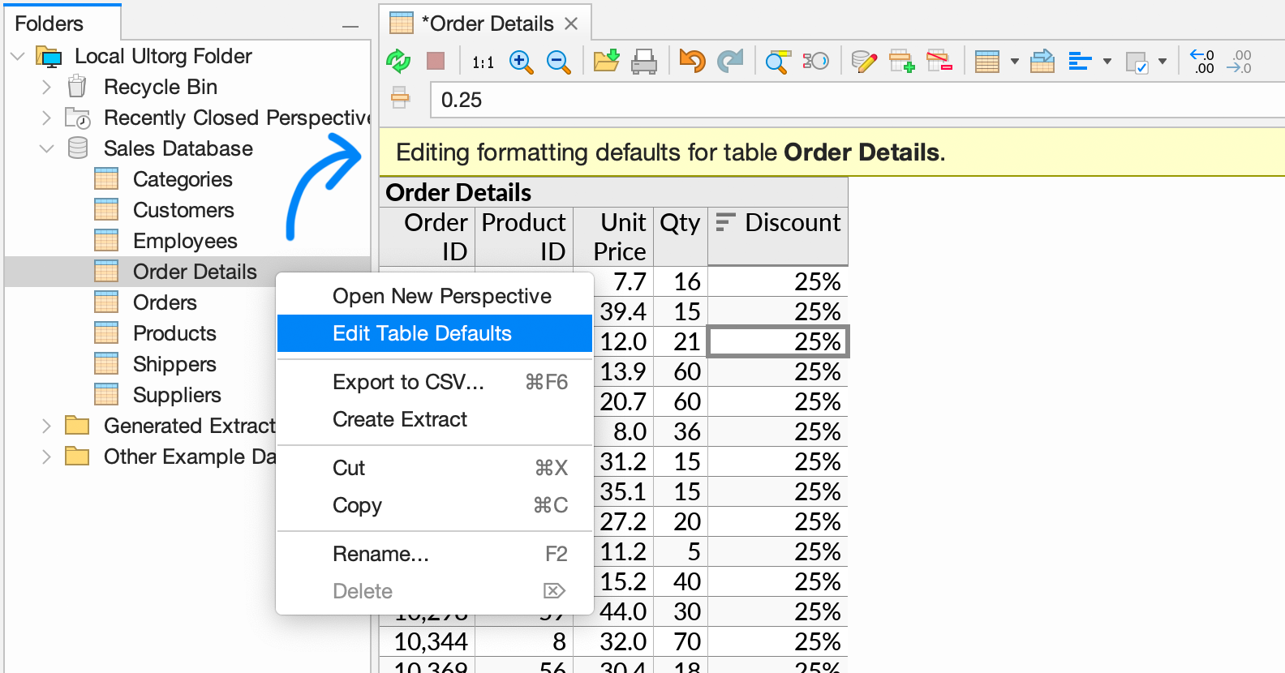Select the Orders table

click(165, 302)
